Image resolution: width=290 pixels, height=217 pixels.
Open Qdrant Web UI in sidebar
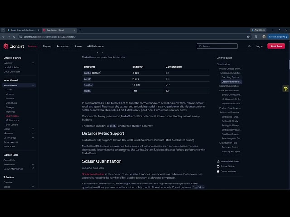[x=11, y=142]
